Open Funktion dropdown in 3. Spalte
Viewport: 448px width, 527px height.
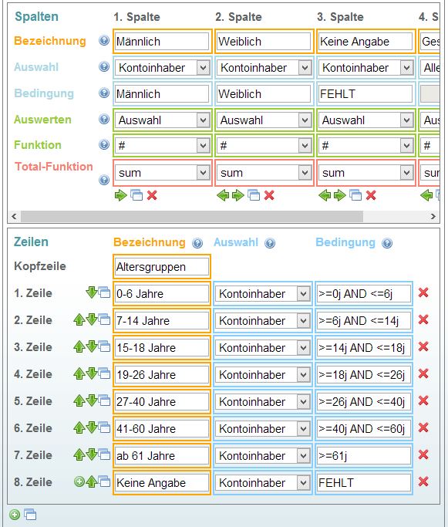tap(366, 146)
